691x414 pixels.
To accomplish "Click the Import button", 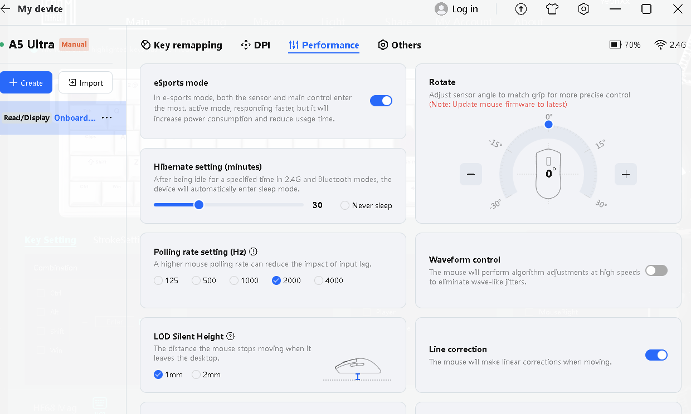I will tap(85, 82).
